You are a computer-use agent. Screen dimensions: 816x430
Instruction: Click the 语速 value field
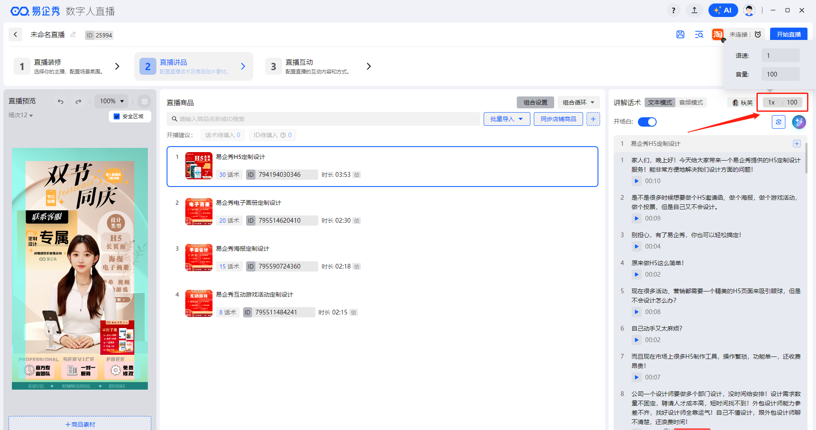781,56
